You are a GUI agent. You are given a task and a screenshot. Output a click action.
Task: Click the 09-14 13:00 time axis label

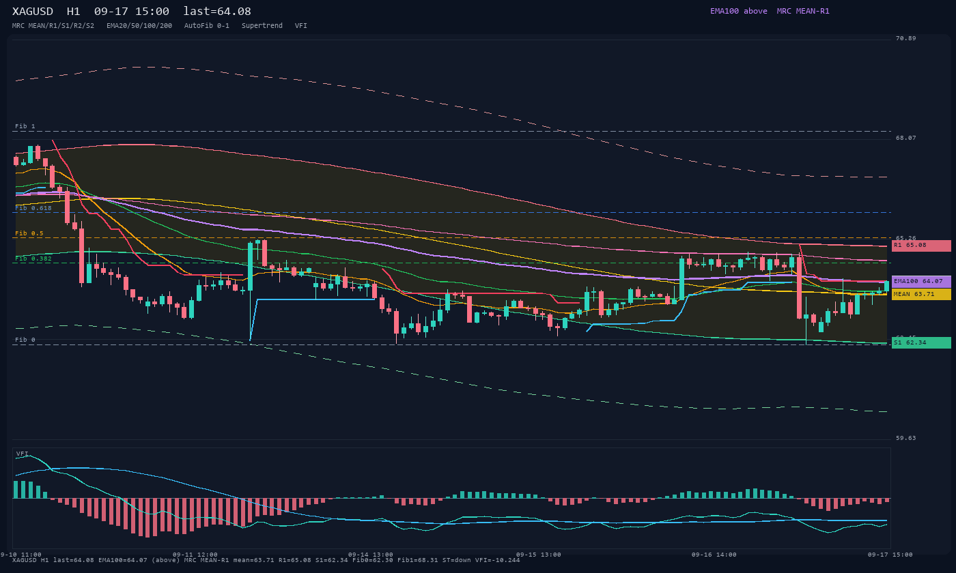[371, 555]
